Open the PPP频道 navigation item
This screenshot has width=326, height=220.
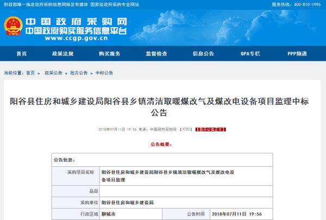(297, 54)
